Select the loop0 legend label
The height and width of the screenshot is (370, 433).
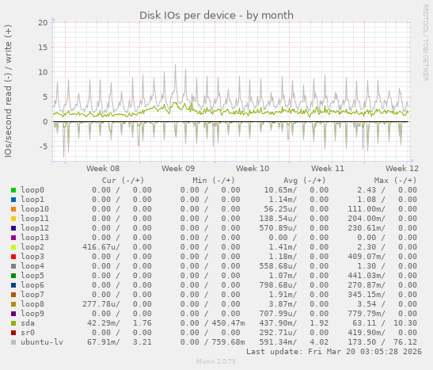32,190
